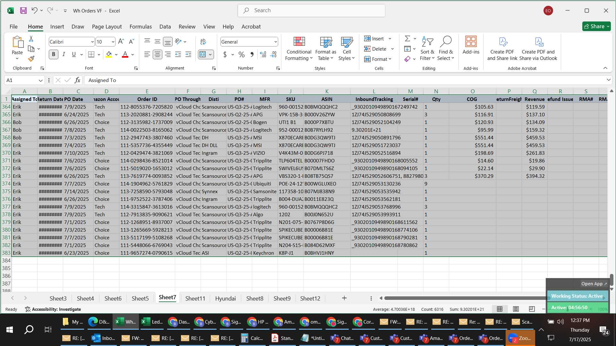Click the red Font Color swatch
This screenshot has width=616, height=346.
125,54
